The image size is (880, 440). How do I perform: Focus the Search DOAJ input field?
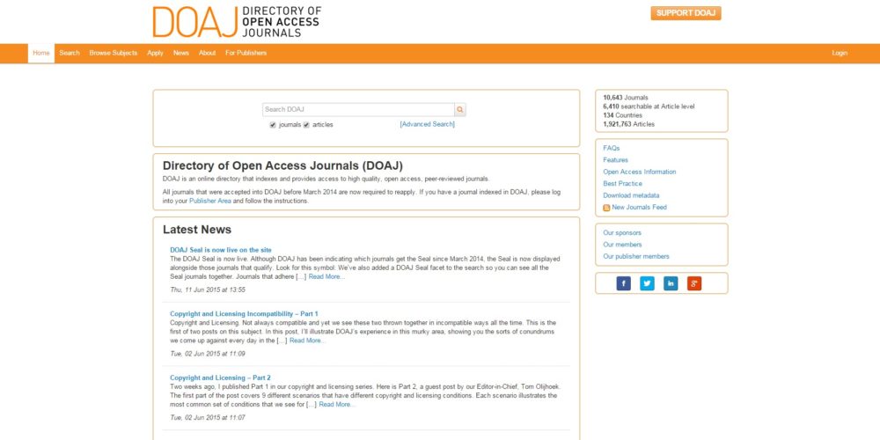(x=358, y=110)
